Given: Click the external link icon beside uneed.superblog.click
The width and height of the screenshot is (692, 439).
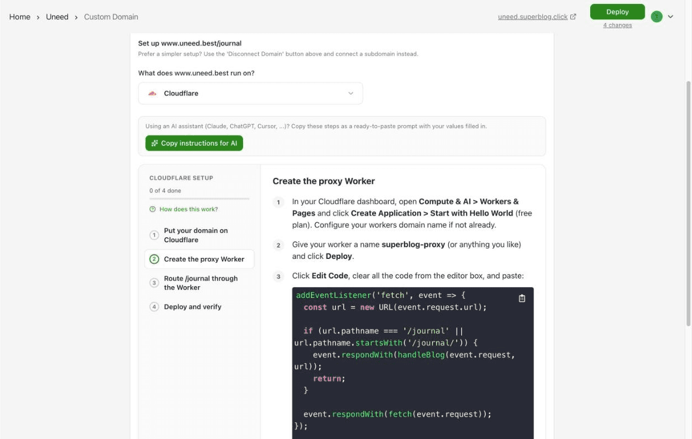Looking at the screenshot, I should click(x=574, y=17).
